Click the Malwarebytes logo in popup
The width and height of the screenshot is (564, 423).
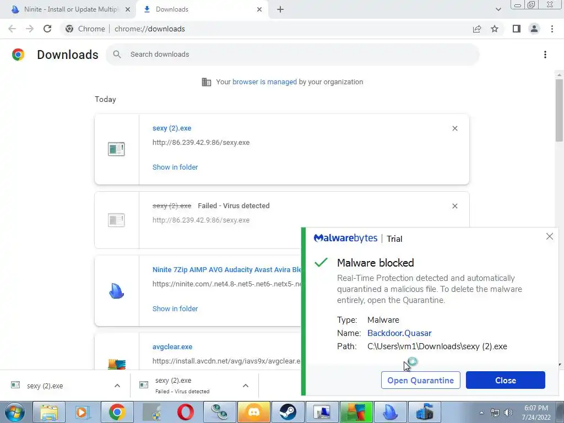click(x=345, y=238)
